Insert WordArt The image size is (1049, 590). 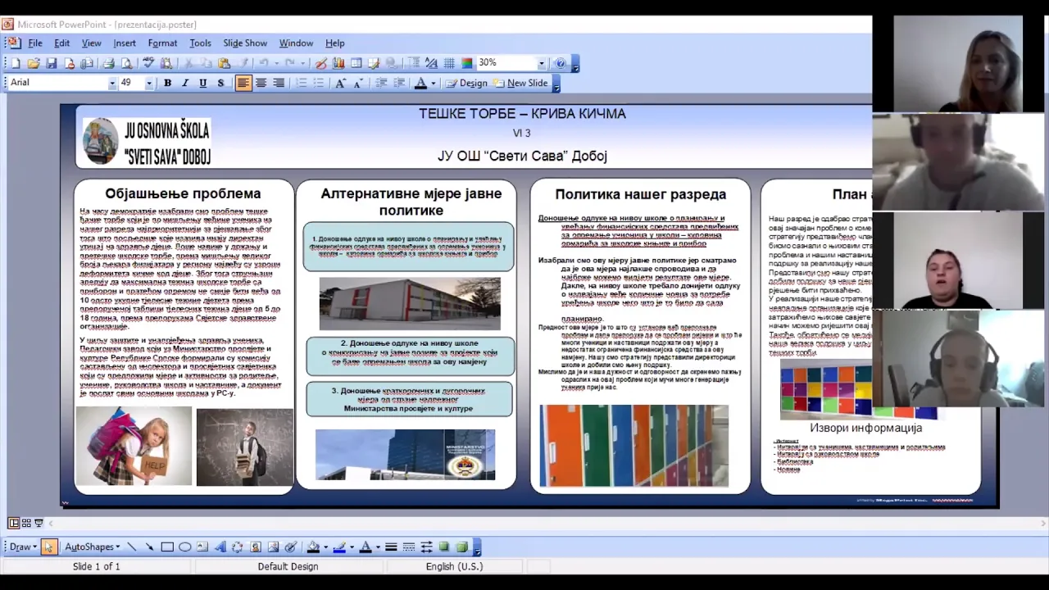(220, 547)
